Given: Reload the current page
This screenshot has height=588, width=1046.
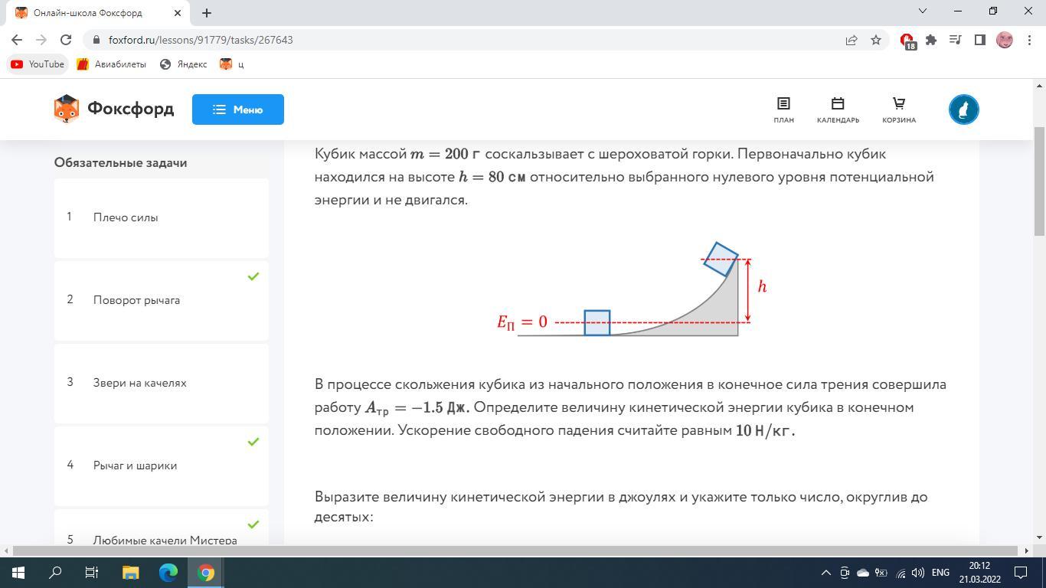Looking at the screenshot, I should coord(66,40).
